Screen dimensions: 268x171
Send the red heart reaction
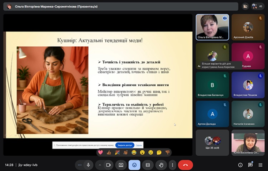101,152
